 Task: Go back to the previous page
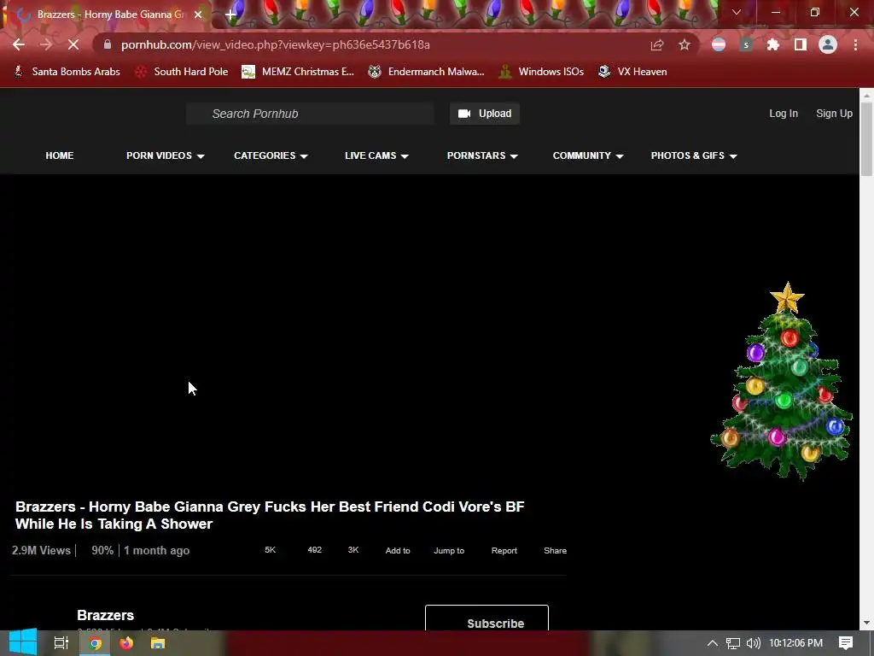pyautogui.click(x=19, y=44)
